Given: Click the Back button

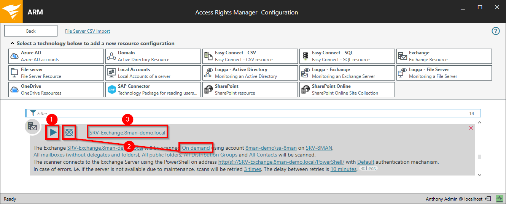Looking at the screenshot, I should (x=31, y=31).
